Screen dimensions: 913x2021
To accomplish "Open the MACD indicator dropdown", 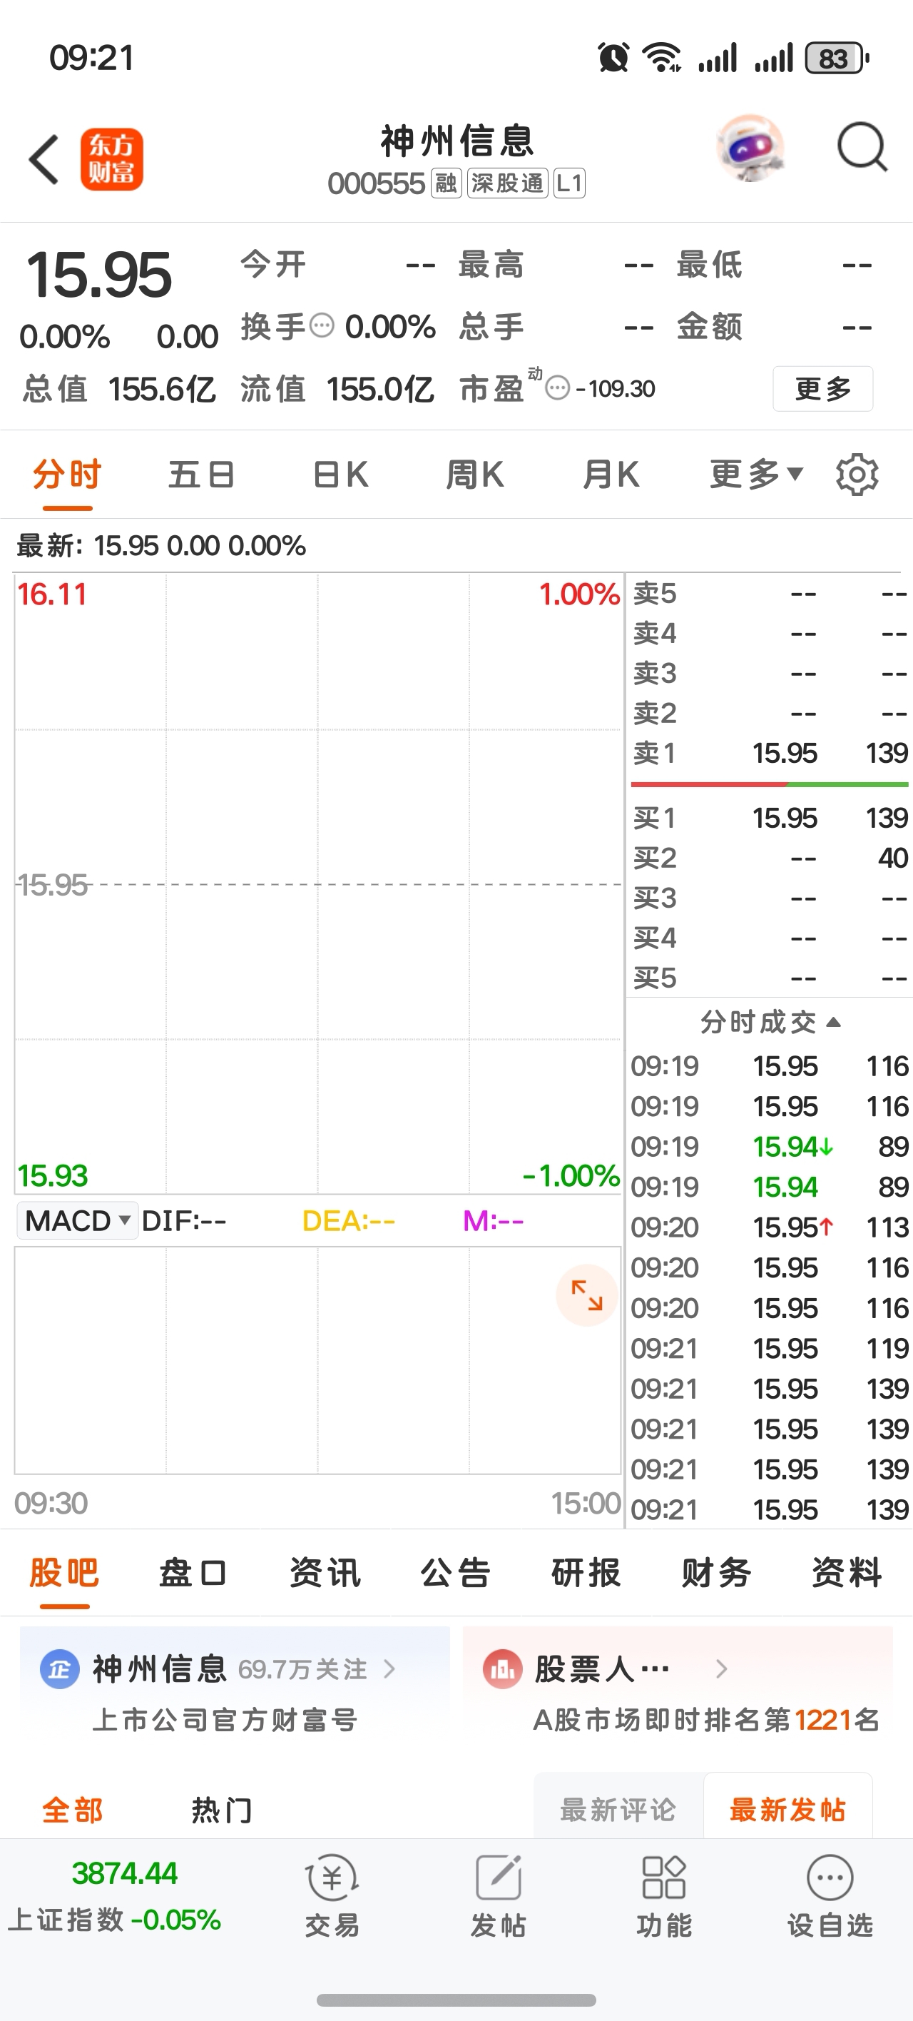I will pyautogui.click(x=78, y=1221).
